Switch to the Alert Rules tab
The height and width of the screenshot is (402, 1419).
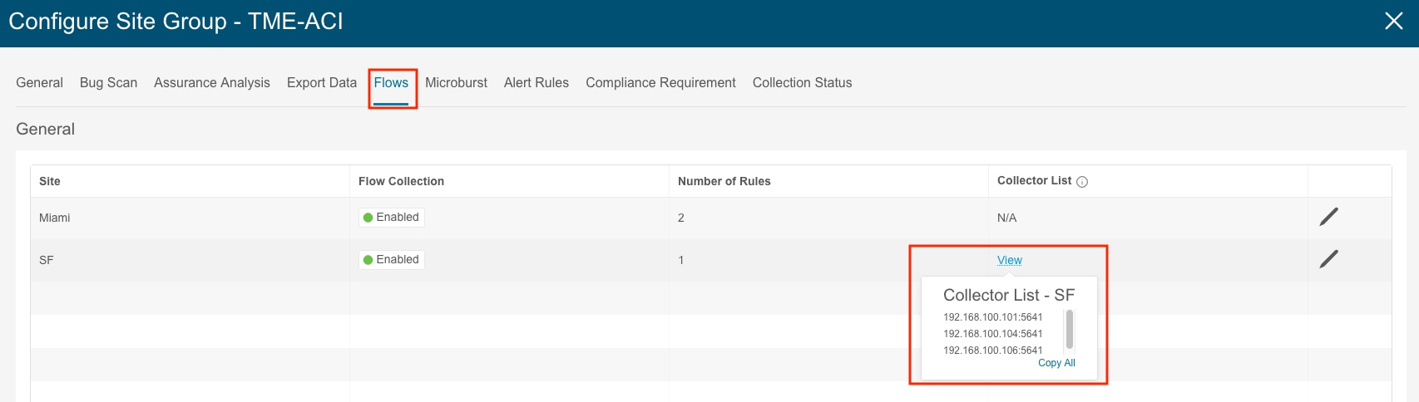click(x=536, y=83)
